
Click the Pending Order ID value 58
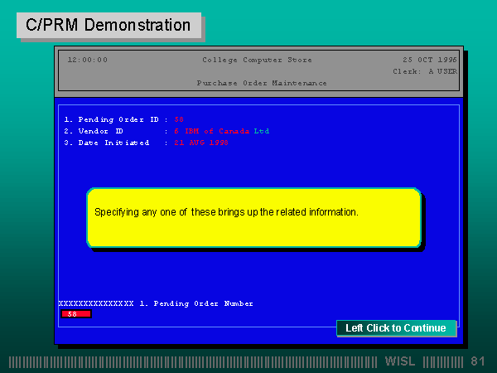coord(178,119)
